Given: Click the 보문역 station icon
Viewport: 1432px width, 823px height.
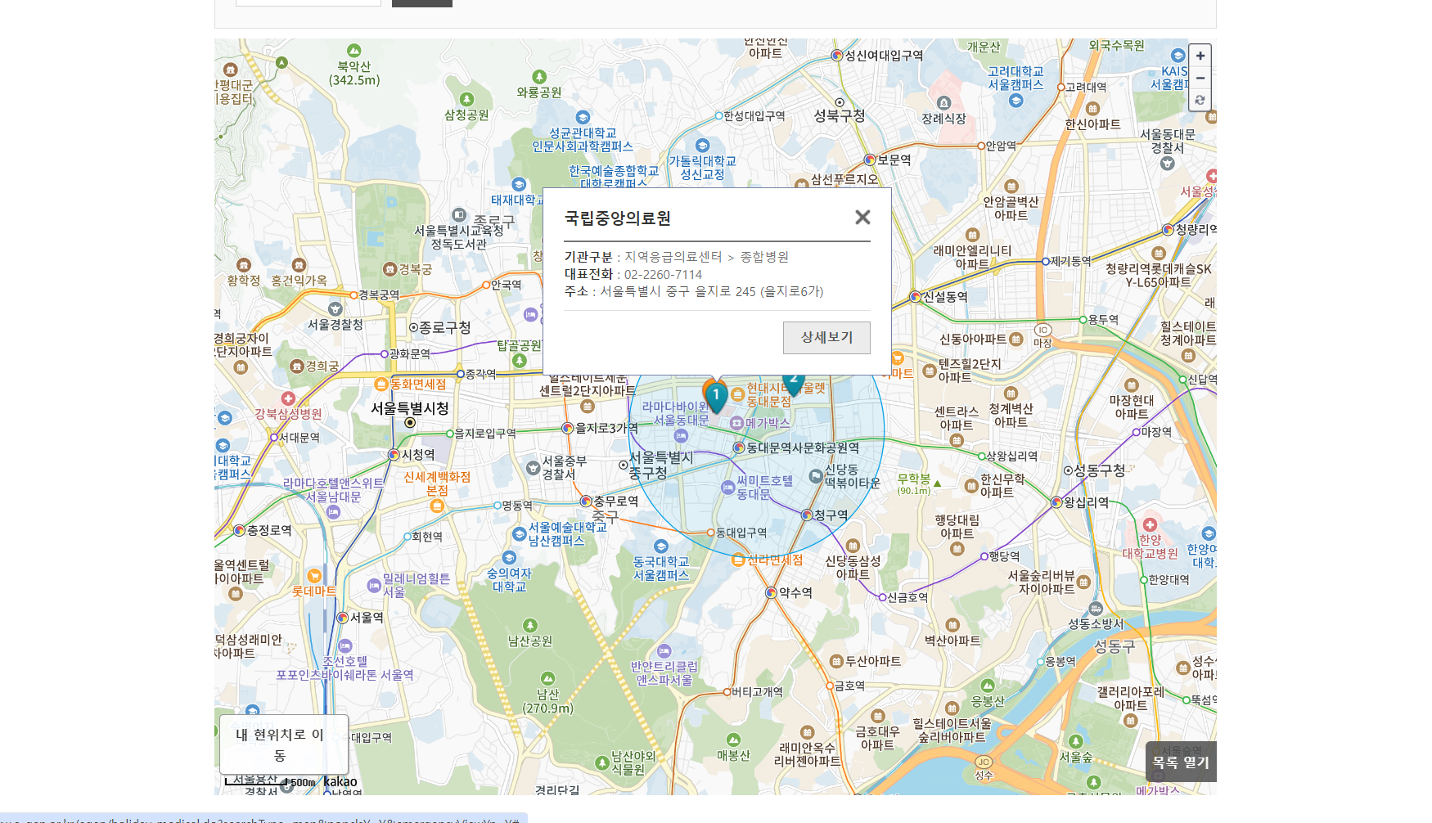Looking at the screenshot, I should pyautogui.click(x=870, y=160).
